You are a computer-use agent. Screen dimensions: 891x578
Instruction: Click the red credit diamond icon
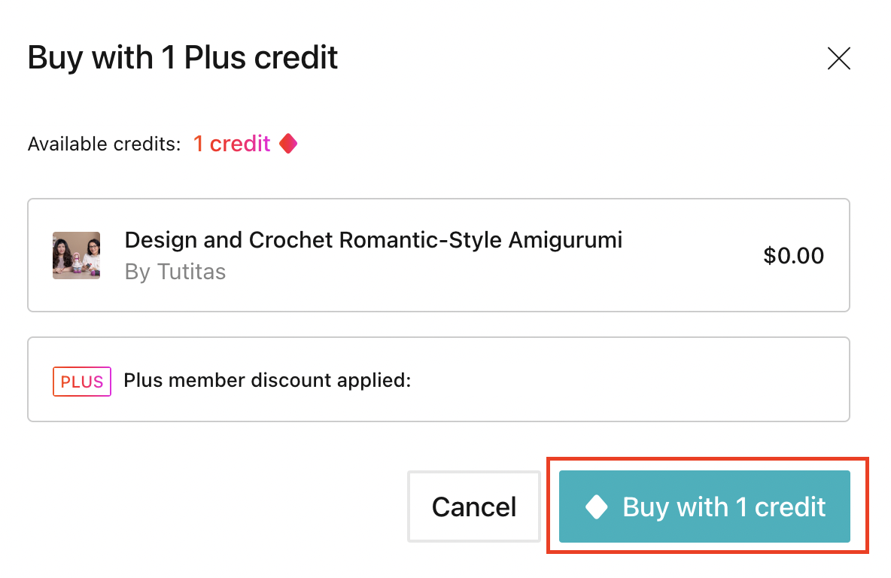[288, 144]
